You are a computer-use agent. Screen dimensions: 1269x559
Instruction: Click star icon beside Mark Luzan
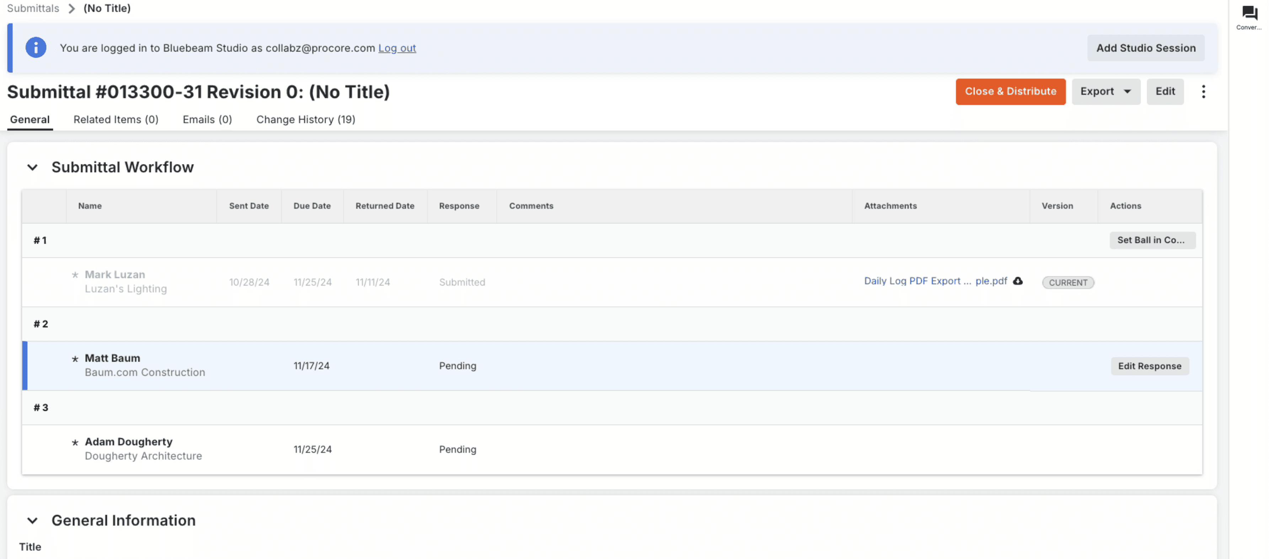(75, 275)
